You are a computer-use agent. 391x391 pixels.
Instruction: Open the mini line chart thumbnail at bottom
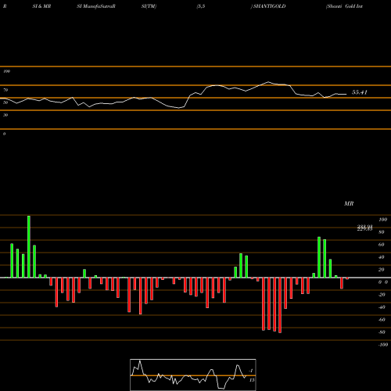[x=193, y=375]
